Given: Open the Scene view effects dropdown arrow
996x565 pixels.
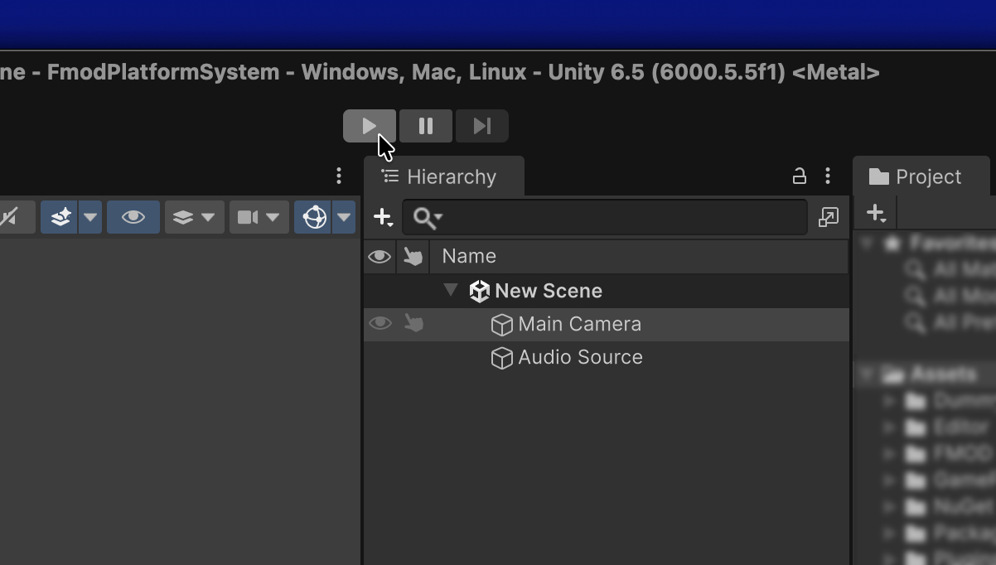Looking at the screenshot, I should (x=90, y=217).
